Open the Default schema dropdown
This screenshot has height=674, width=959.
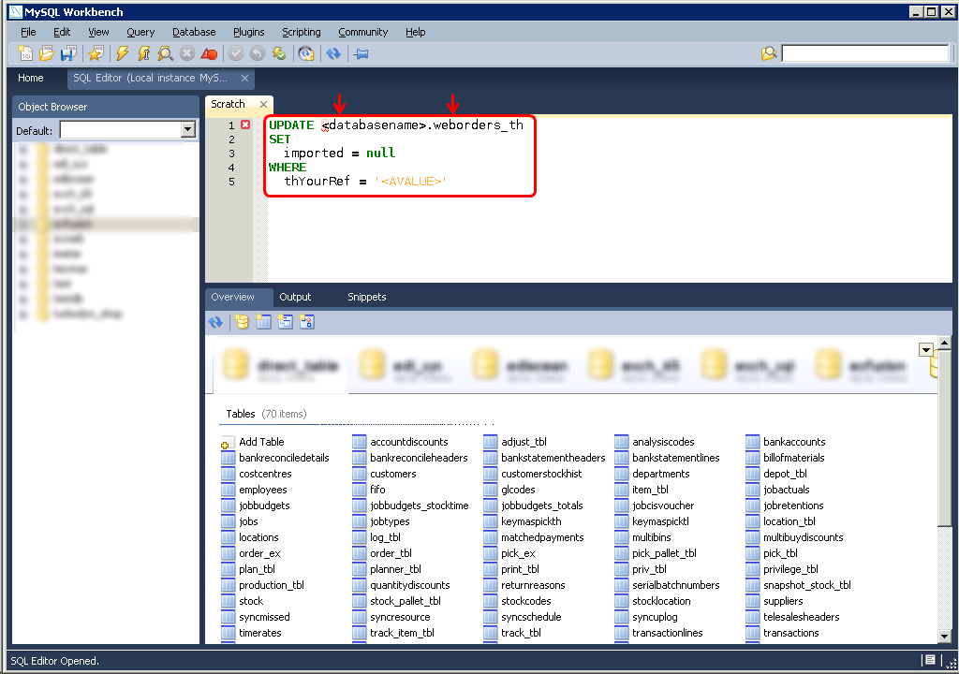(188, 130)
